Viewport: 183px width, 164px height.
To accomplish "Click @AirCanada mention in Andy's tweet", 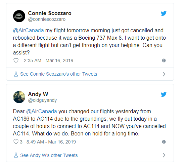I will (41, 112).
